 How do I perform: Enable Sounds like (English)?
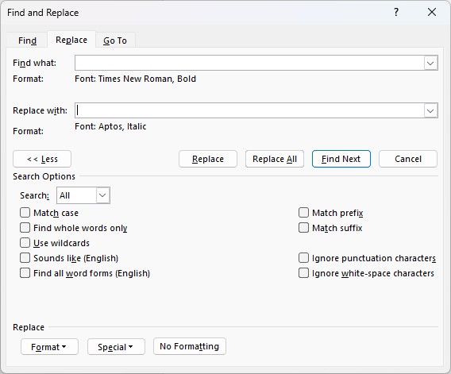[x=25, y=258]
